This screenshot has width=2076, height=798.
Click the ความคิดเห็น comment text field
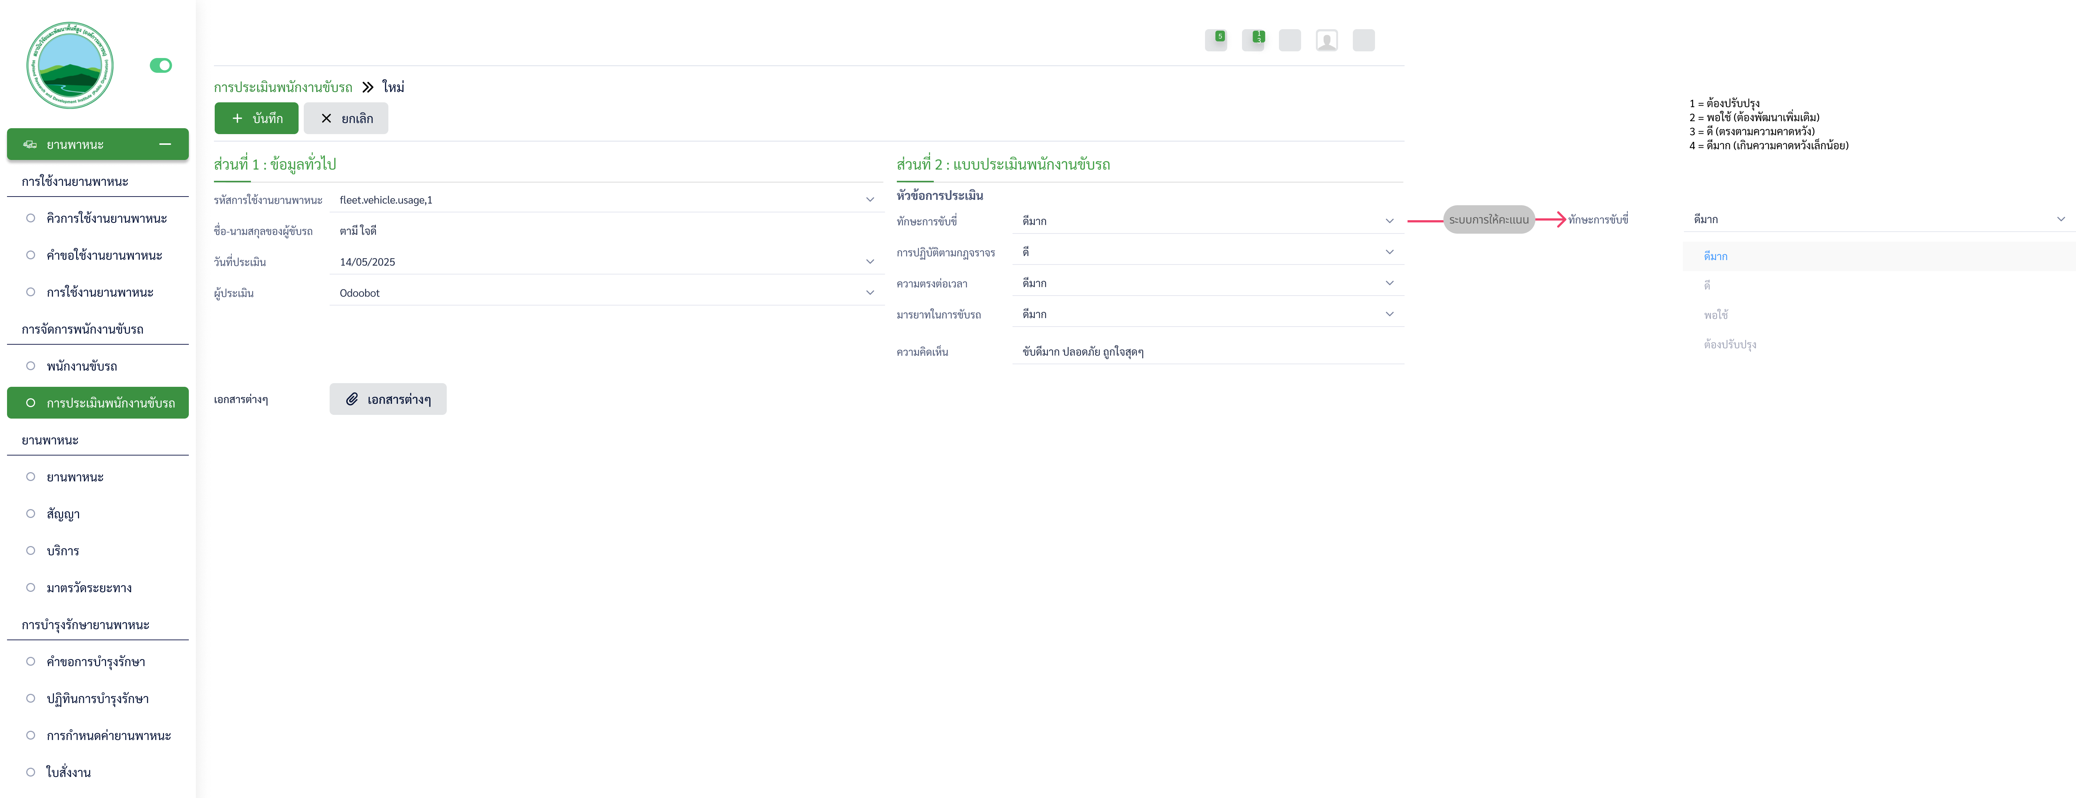(x=1207, y=351)
